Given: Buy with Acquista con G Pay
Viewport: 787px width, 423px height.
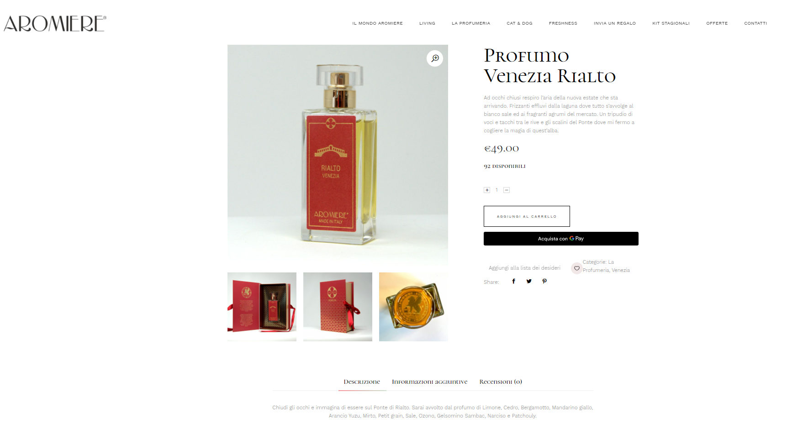Looking at the screenshot, I should point(561,239).
